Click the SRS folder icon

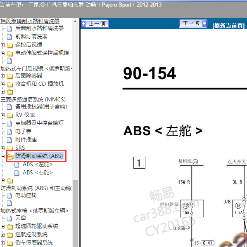pyautogui.click(x=10, y=148)
